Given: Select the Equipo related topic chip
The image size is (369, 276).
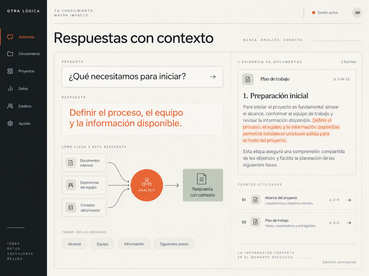Looking at the screenshot, I should pyautogui.click(x=102, y=244).
